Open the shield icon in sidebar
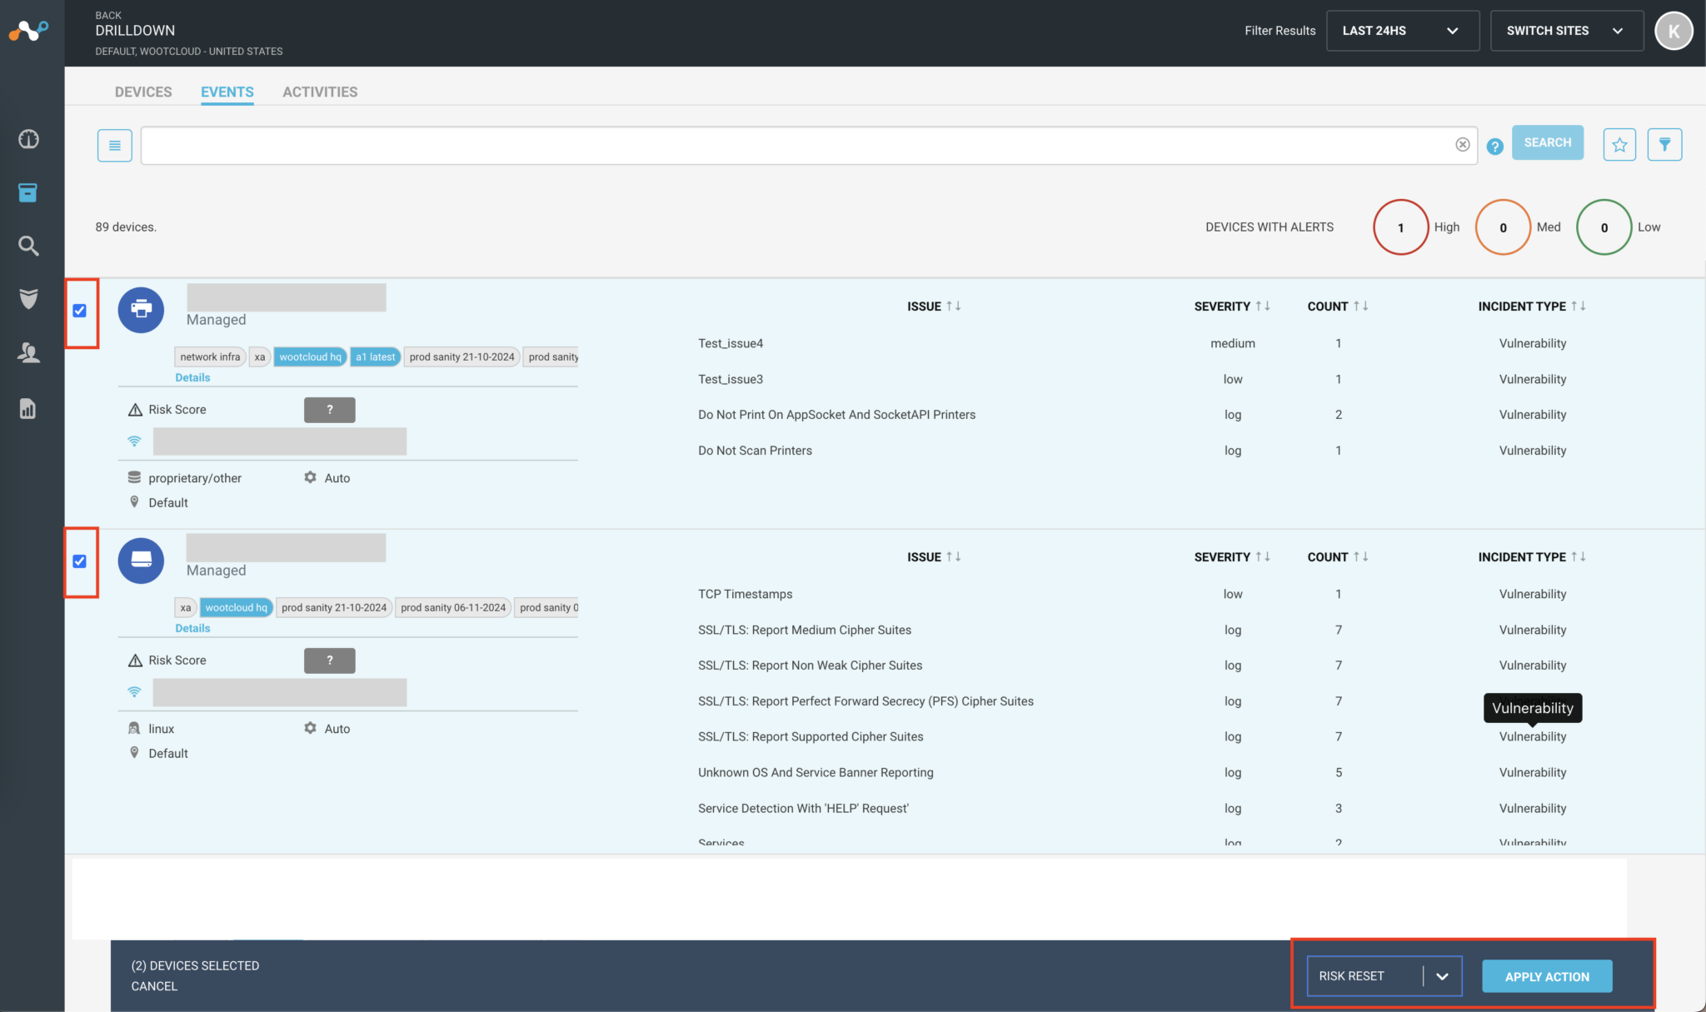Screen dimensions: 1706x1012 pyautogui.click(x=28, y=299)
